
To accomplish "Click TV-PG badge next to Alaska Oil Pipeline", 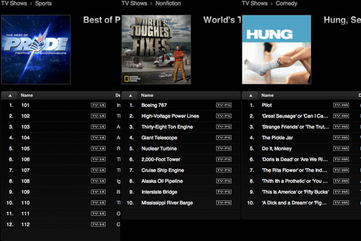I will 223,181.
